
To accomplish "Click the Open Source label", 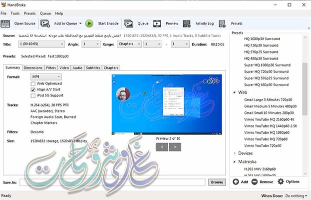I will click(25, 23).
